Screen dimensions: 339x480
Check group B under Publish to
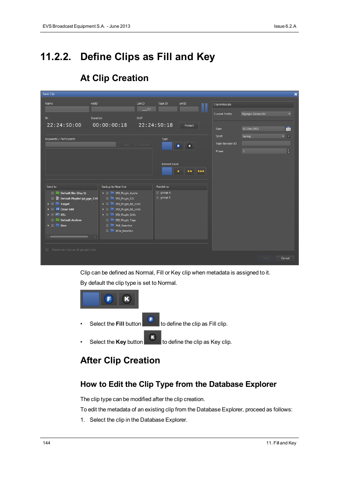[158, 197]
